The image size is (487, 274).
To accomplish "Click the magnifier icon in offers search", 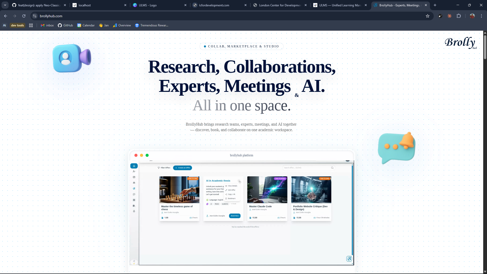I will point(332,168).
